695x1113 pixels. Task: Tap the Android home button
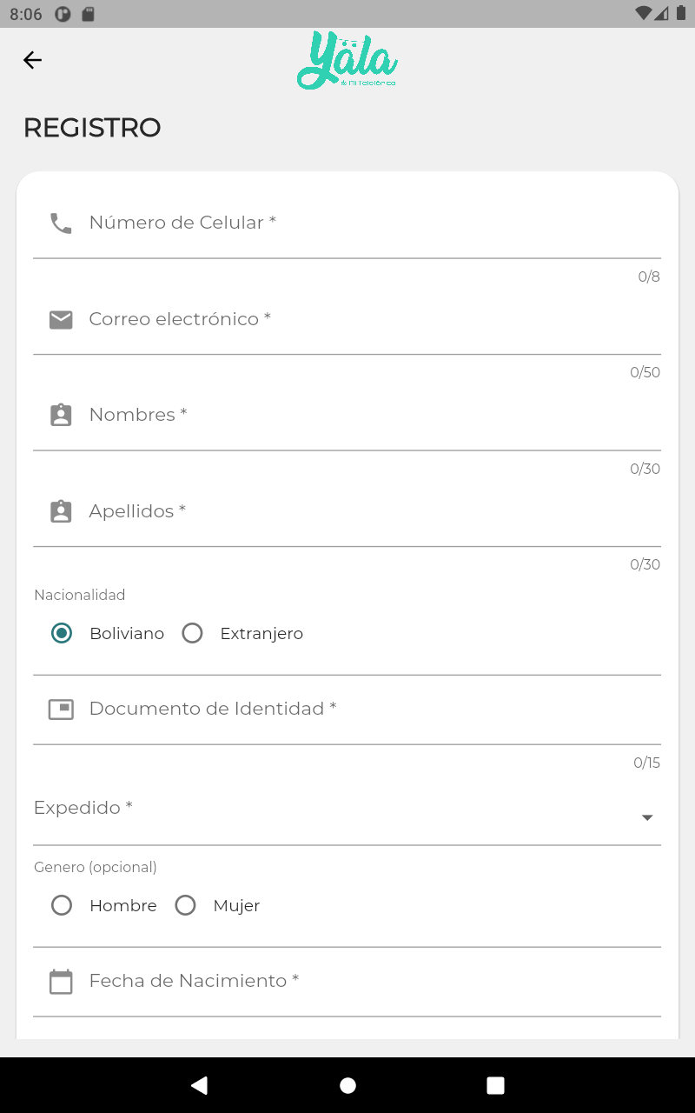[347, 1084]
